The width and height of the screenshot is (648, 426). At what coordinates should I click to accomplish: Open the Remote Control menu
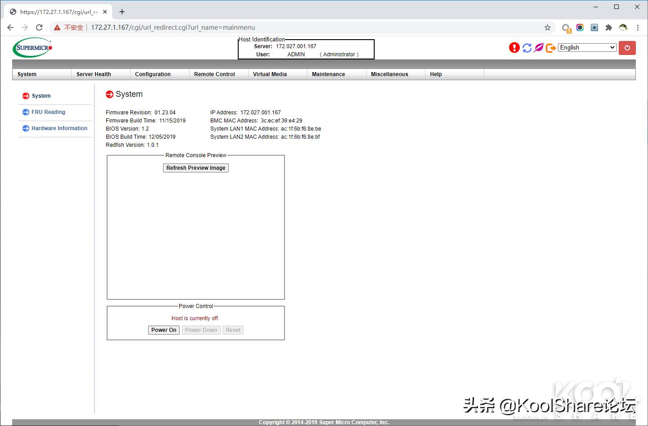tap(219, 74)
